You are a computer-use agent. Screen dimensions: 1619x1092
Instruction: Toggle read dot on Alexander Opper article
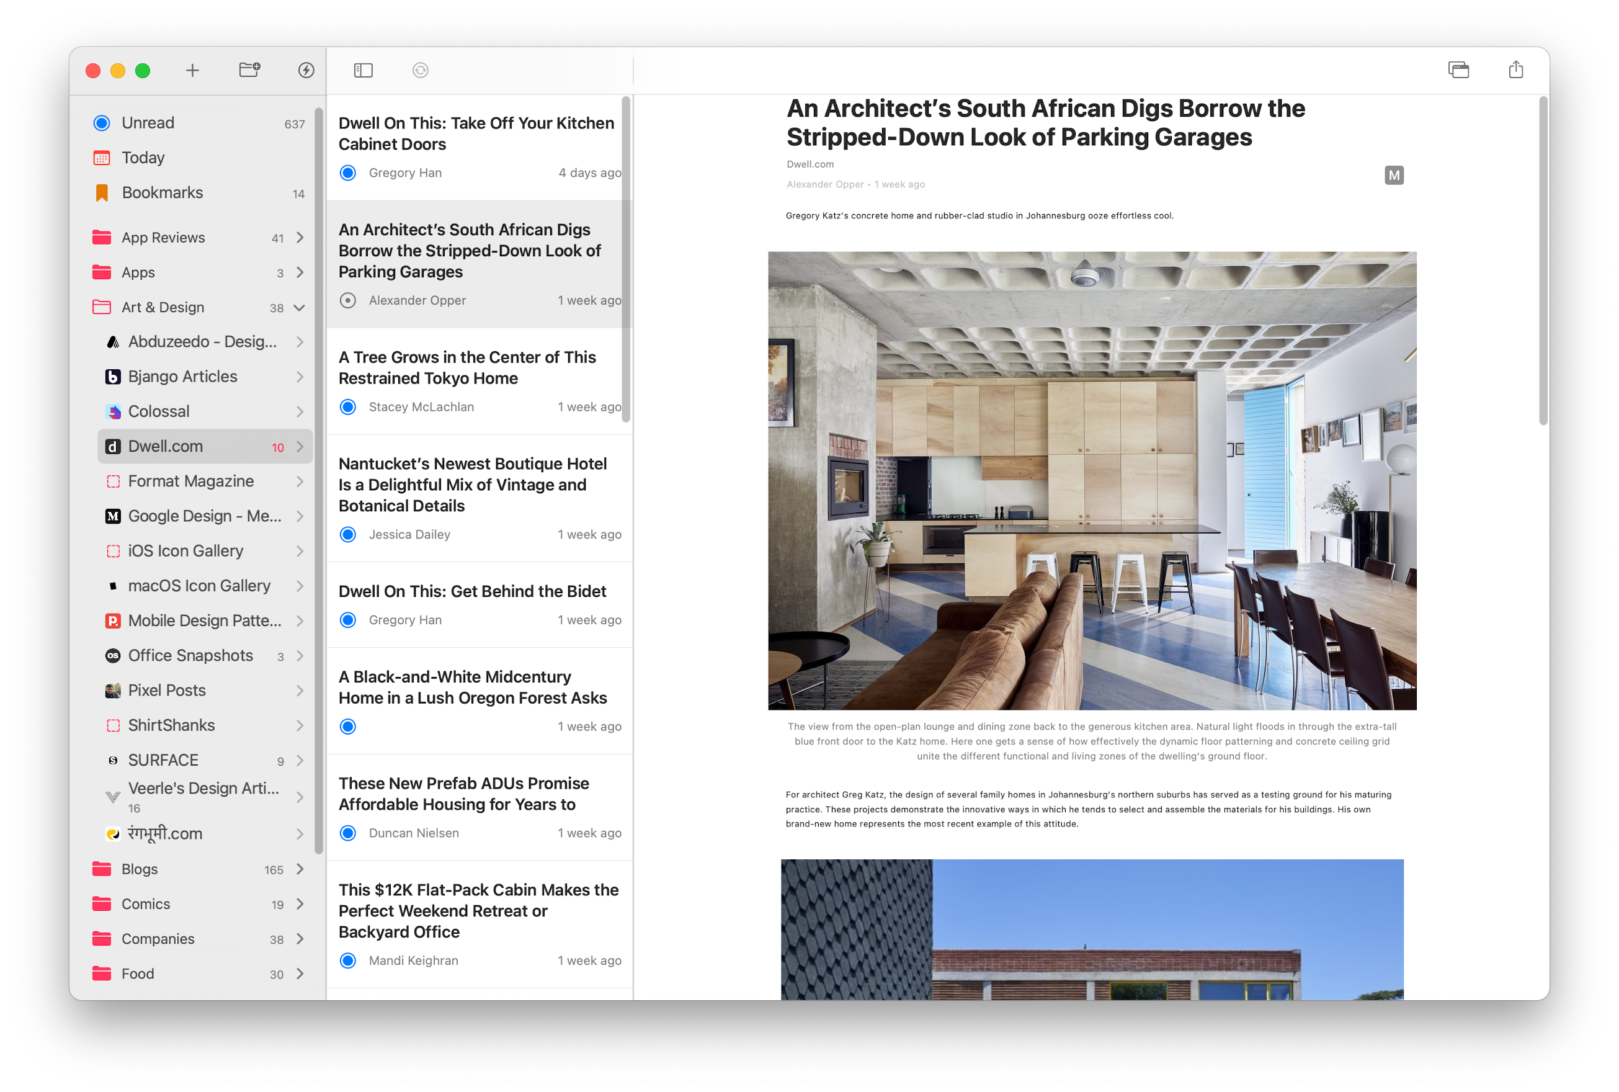click(348, 300)
